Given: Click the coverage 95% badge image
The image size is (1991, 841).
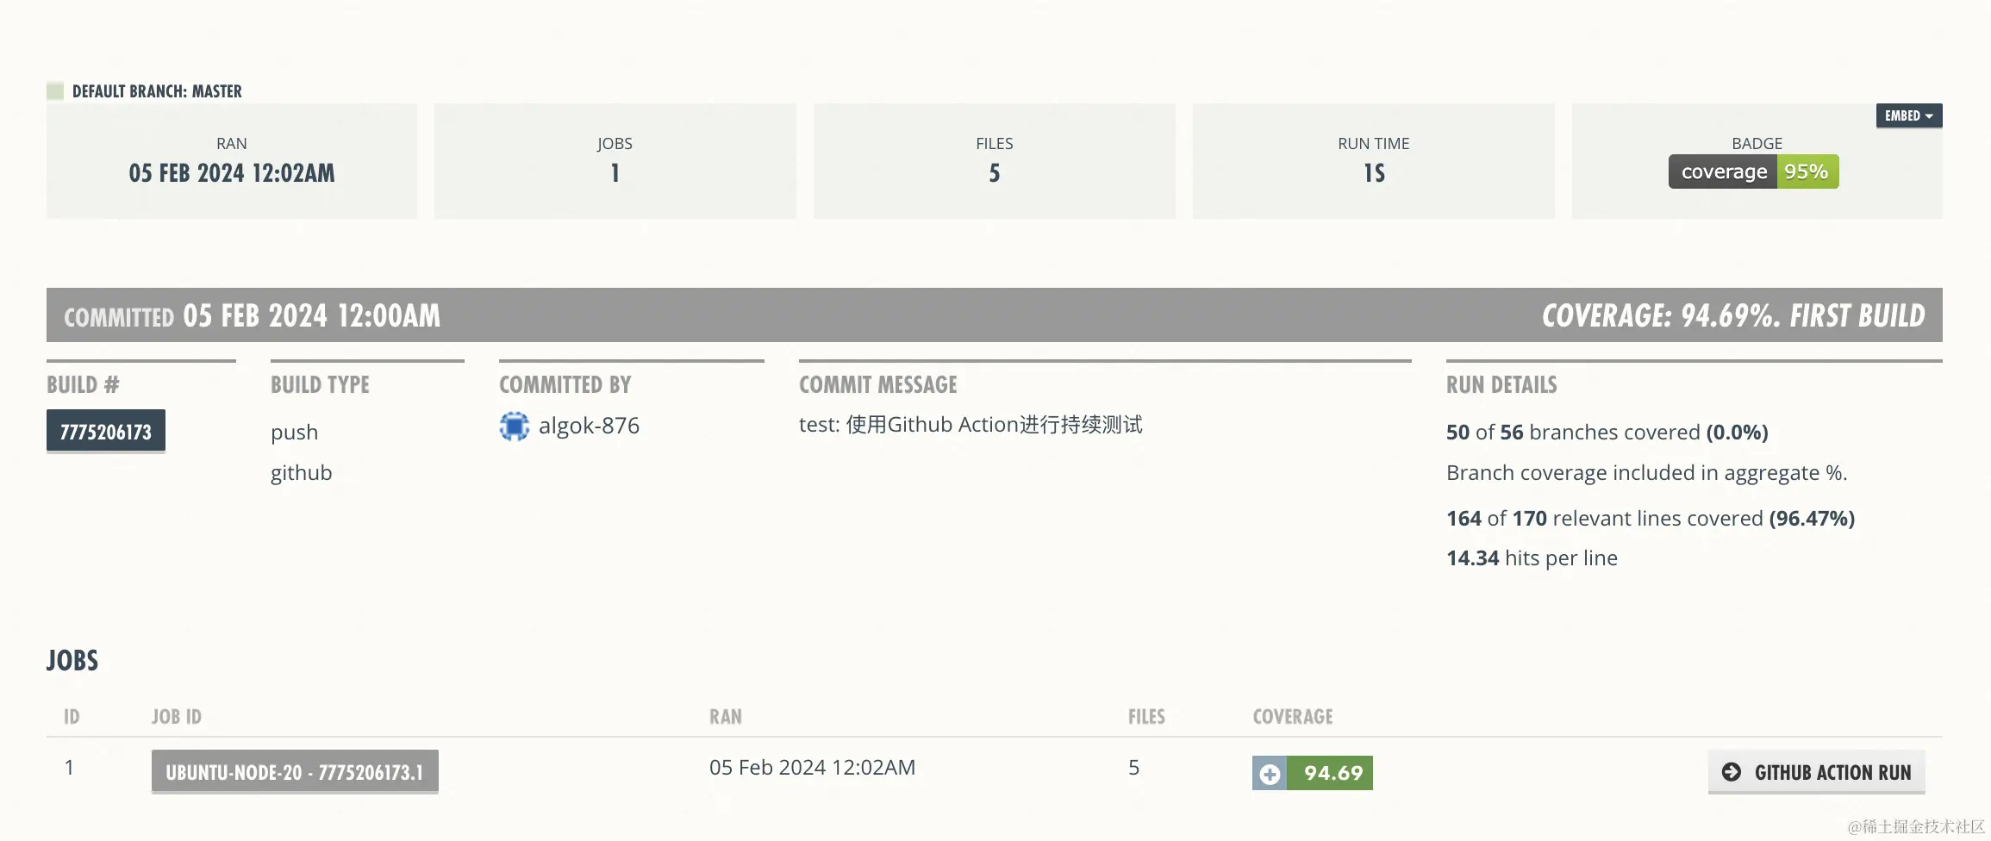Looking at the screenshot, I should pos(1753,171).
